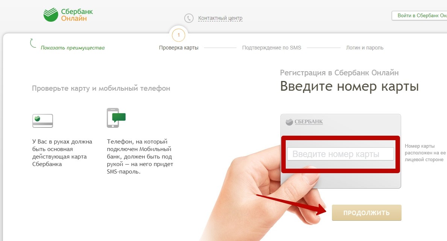This screenshot has width=447, height=241.
Task: Click the bank card icon illustration
Action: pos(42,121)
